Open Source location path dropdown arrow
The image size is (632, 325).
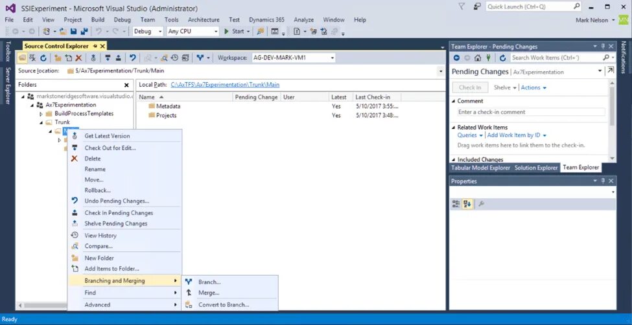[x=440, y=71]
